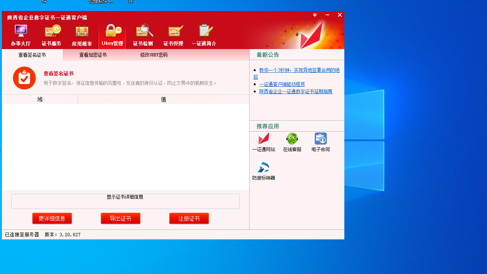This screenshot has height=274, width=487.
Task: Open the 应用超市 icon
Action: (82, 34)
